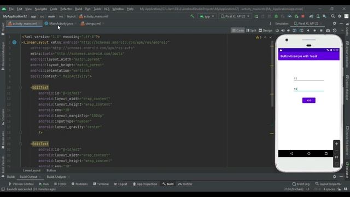This screenshot has width=350, height=197.
Task: Open the Build menu
Action: point(78,9)
